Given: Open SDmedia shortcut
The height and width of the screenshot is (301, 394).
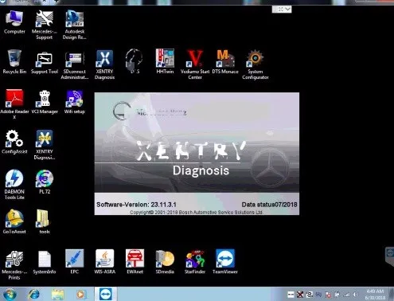Looking at the screenshot, I should point(165,262).
